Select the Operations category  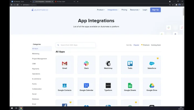[x=36, y=74]
